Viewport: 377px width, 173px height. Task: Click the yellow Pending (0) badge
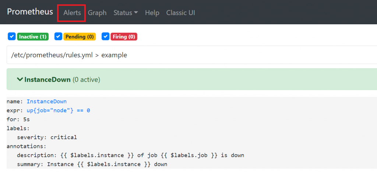(80, 37)
